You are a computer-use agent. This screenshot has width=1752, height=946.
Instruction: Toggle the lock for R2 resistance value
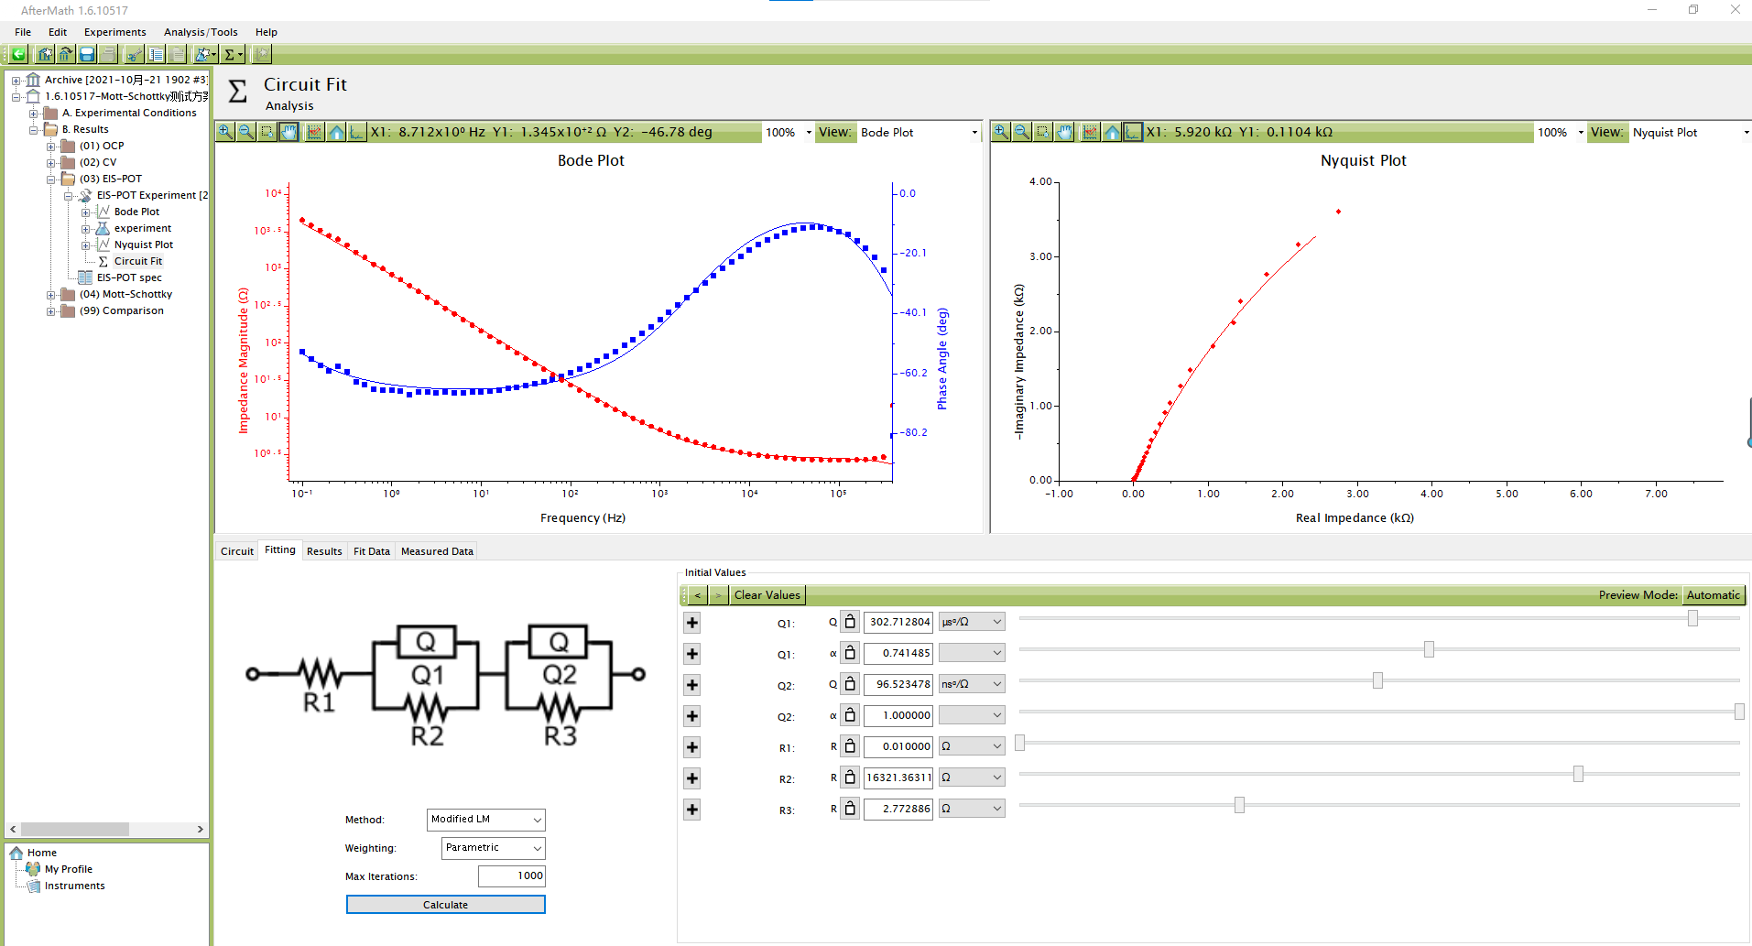[850, 777]
